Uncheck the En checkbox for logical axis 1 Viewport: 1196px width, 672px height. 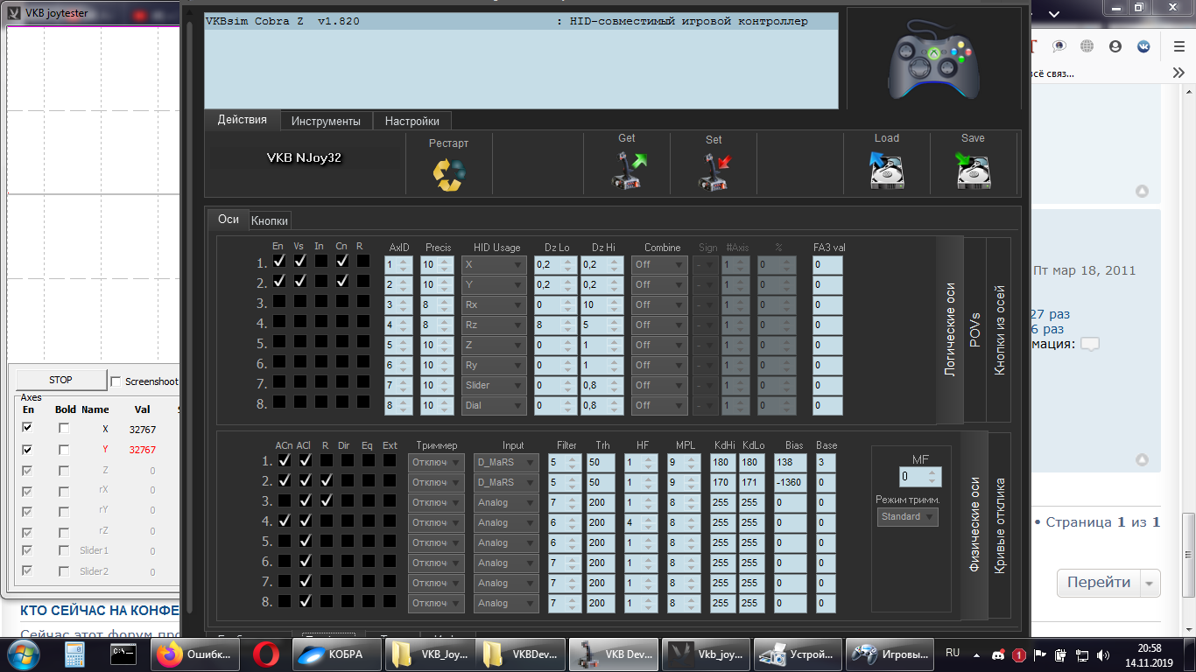point(279,262)
